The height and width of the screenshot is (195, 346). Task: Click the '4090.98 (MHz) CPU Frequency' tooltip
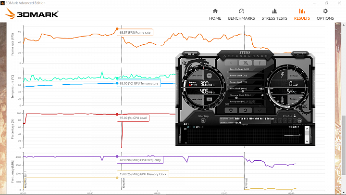point(140,160)
